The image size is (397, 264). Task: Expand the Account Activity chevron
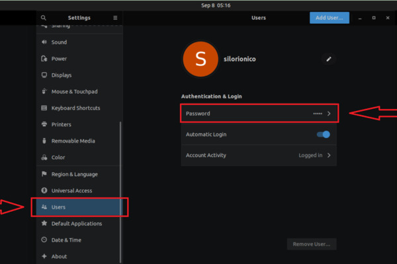coord(329,156)
